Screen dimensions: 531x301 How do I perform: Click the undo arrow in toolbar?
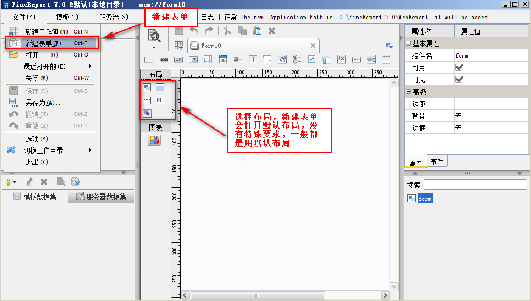pos(193,30)
